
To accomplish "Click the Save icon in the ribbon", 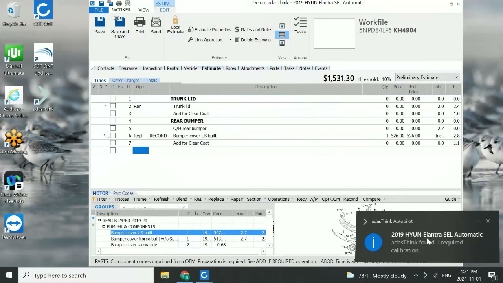I will pos(100,22).
